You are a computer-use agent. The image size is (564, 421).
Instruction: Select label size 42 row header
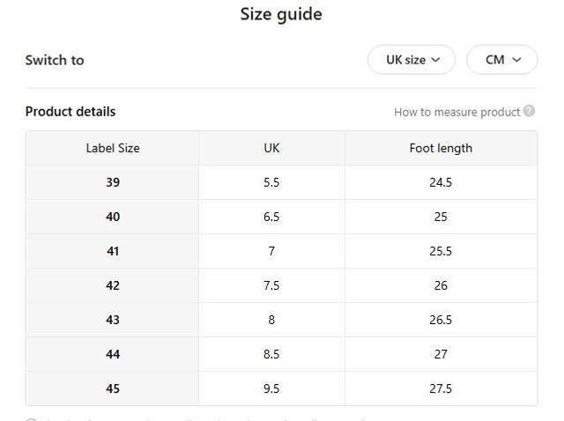113,285
